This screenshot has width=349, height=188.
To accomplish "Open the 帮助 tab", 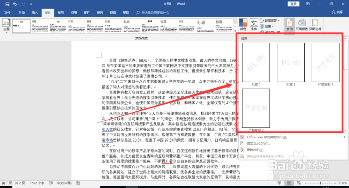I will [126, 13].
